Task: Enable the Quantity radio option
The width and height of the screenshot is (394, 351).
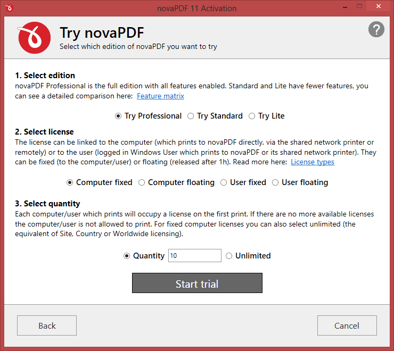Action: 144,256
